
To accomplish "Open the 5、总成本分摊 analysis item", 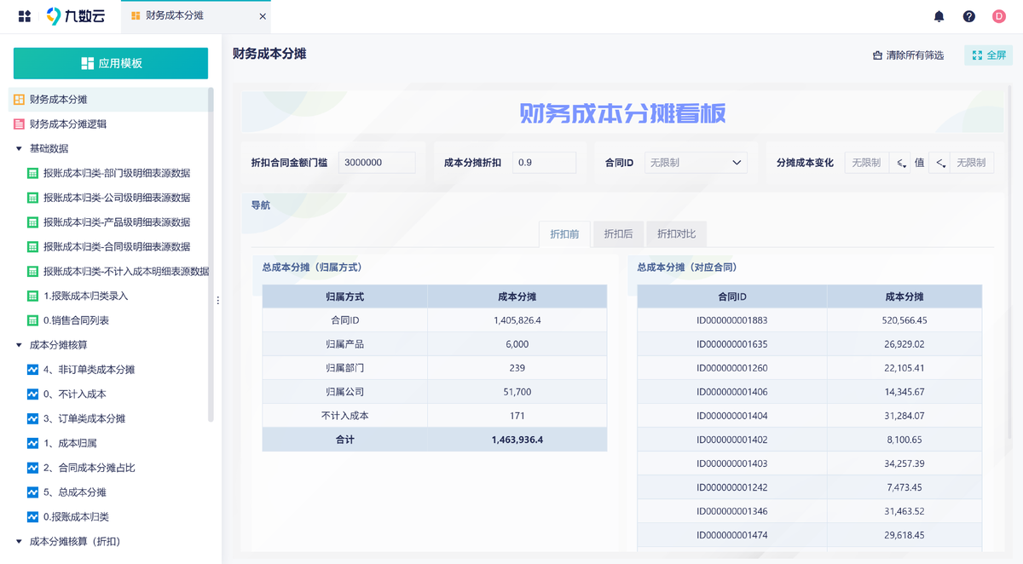I will pyautogui.click(x=74, y=492).
